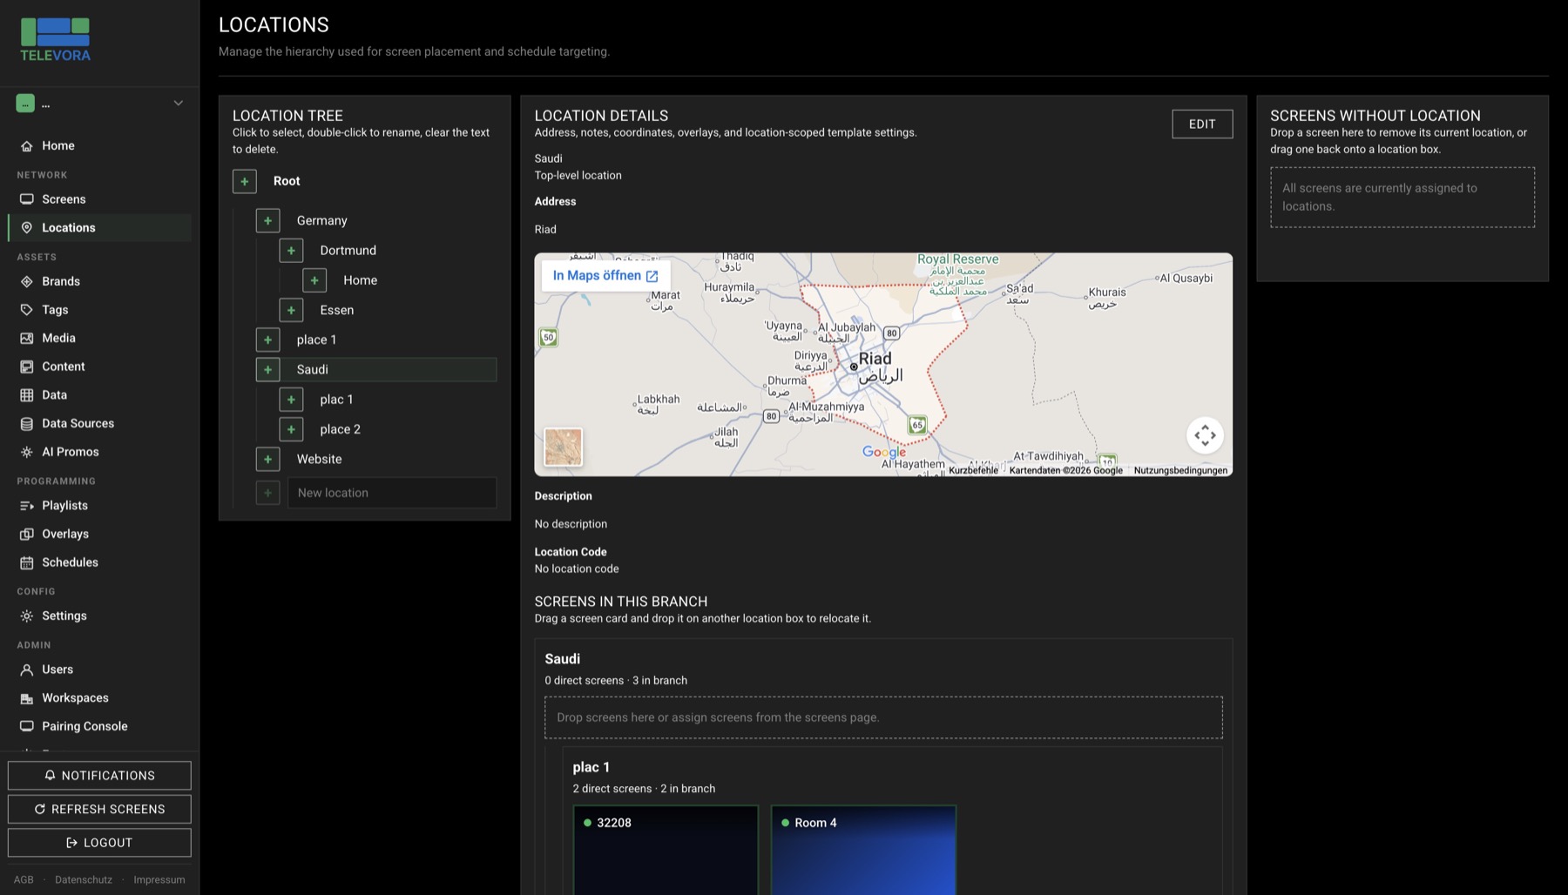This screenshot has width=1568, height=895.
Task: Click the Content icon in sidebar
Action: pos(27,367)
